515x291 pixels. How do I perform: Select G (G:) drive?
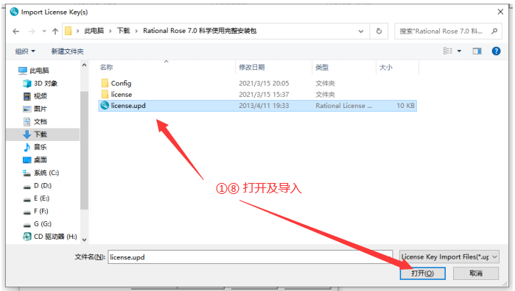point(38,224)
